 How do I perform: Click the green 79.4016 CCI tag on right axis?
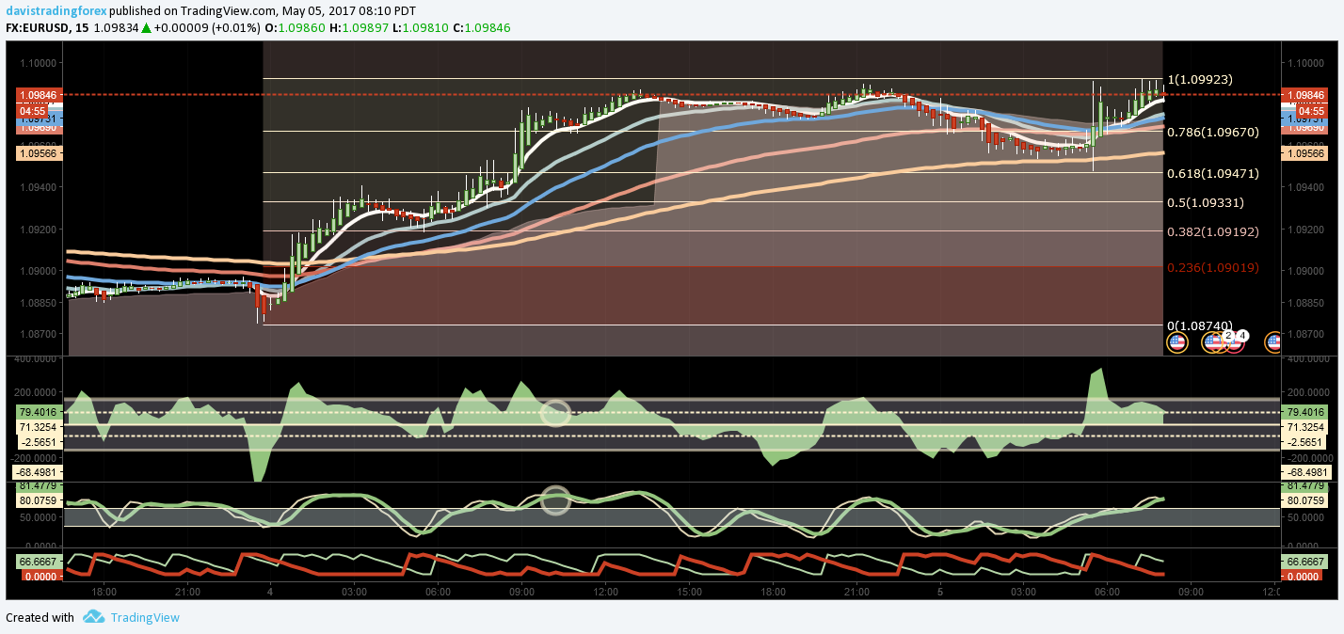click(x=1304, y=412)
